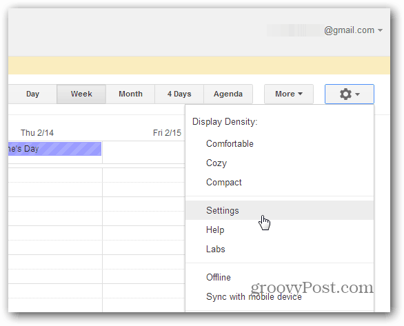Open the gmail.com account dropdown

point(353,30)
